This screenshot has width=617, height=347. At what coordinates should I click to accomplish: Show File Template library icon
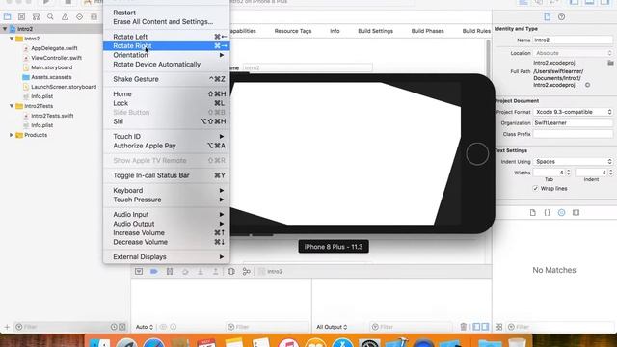pos(532,212)
